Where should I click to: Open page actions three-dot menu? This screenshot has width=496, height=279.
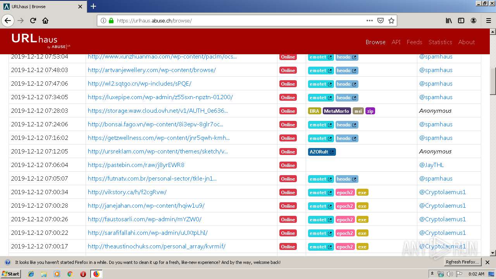(x=370, y=21)
